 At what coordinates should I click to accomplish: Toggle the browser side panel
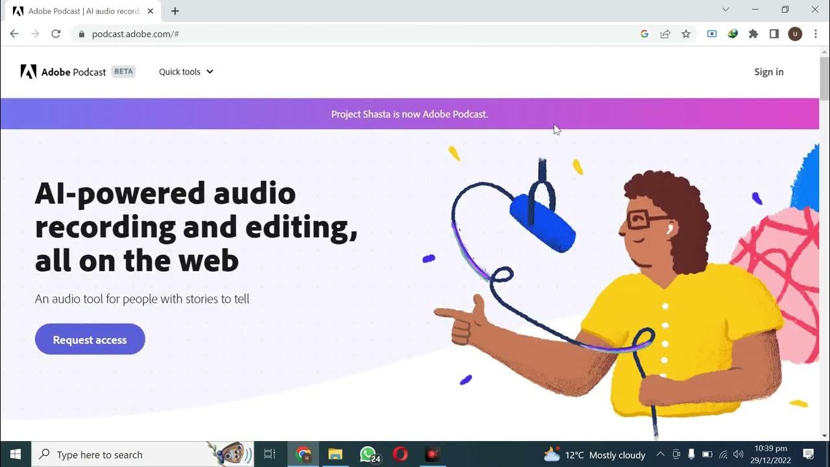coord(774,34)
